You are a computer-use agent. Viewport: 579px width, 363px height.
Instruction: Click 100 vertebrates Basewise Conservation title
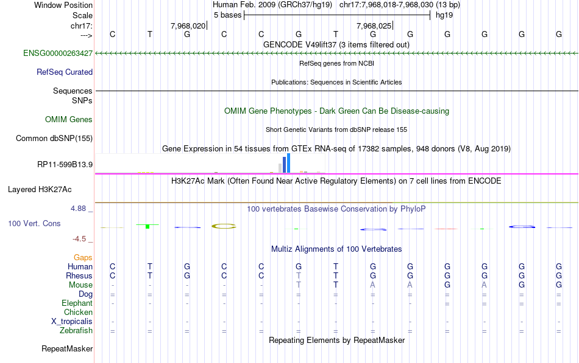336,209
